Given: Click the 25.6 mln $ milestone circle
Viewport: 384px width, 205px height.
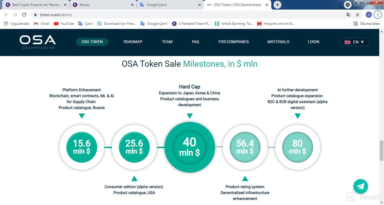Looking at the screenshot, I should (x=134, y=147).
